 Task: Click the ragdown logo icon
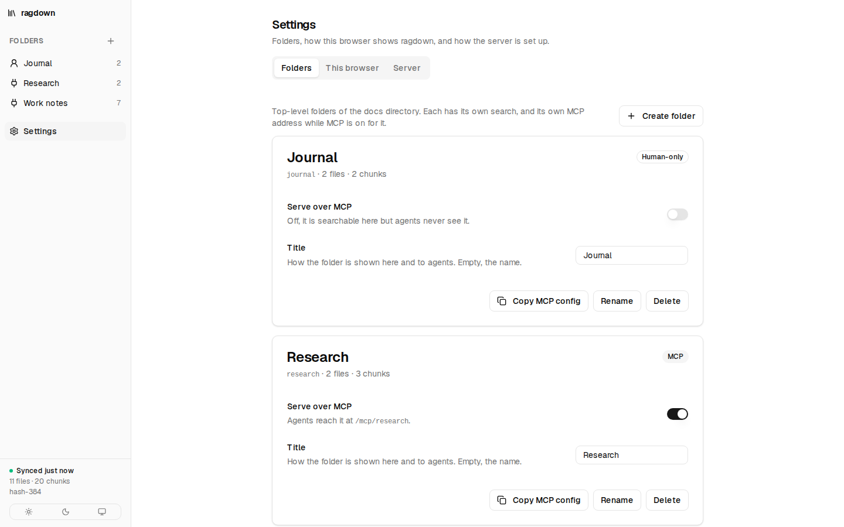click(x=12, y=13)
